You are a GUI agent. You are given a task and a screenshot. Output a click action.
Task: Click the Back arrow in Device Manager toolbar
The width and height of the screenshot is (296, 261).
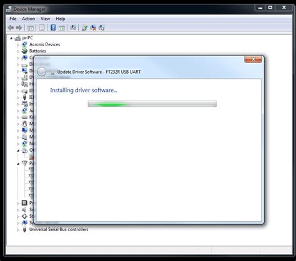(11, 27)
